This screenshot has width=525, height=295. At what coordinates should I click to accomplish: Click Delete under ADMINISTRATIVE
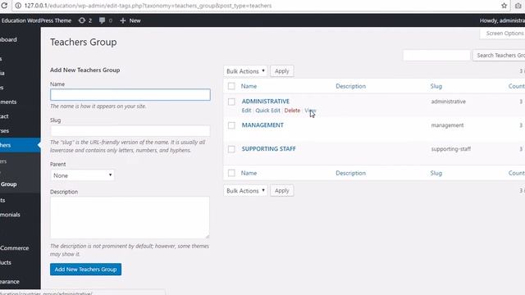pos(292,111)
